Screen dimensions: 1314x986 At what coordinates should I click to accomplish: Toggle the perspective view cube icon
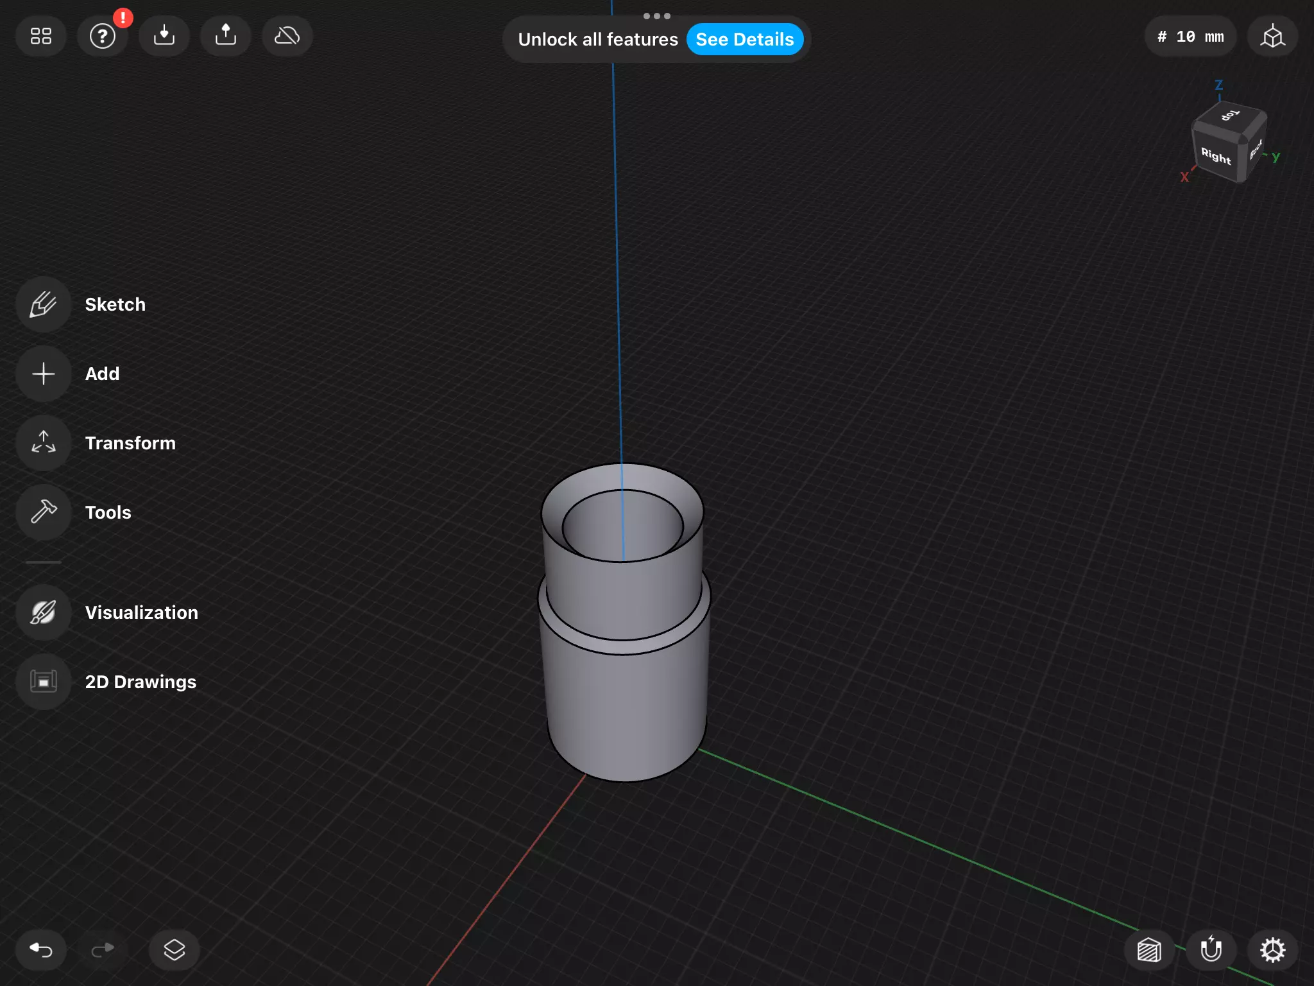point(1273,37)
